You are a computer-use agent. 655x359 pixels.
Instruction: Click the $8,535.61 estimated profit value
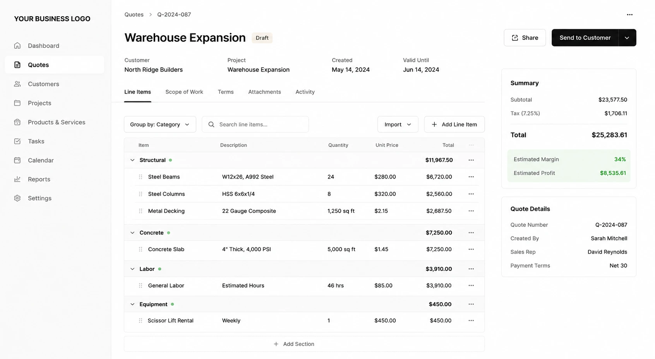(613, 173)
